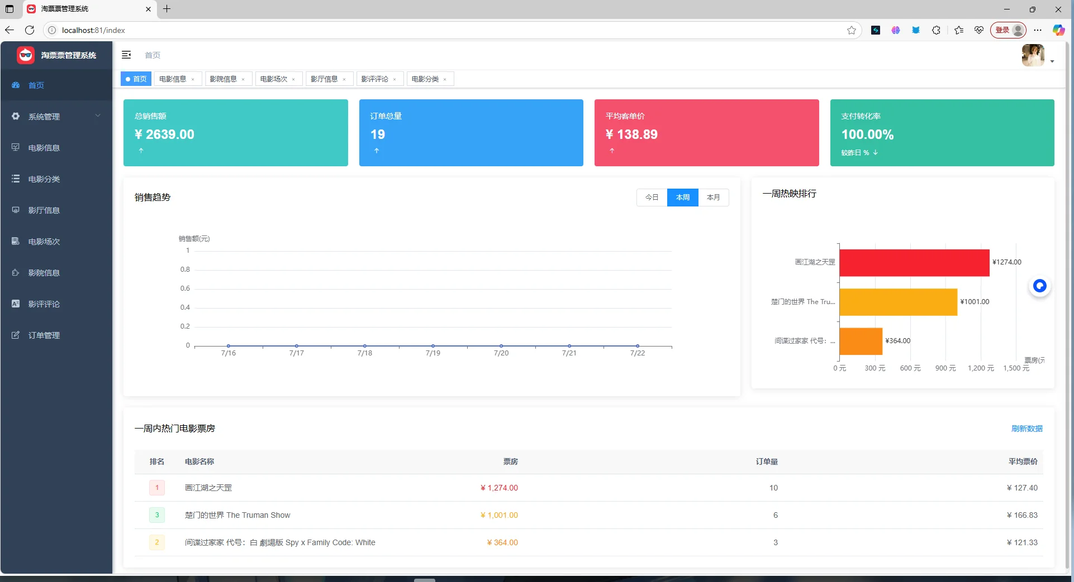This screenshot has width=1074, height=582.
Task: Click the 订单管理 edit icon in sidebar
Action: click(16, 335)
